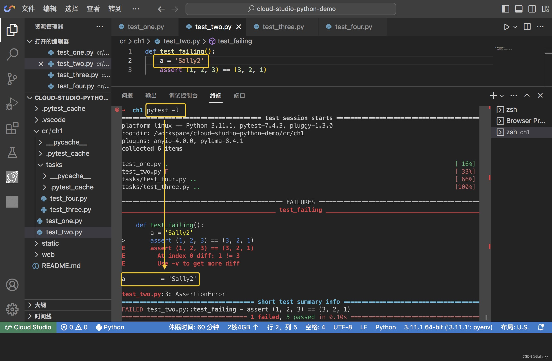Open the 转到 menu
Viewport: 552px width, 361px height.
115,9
